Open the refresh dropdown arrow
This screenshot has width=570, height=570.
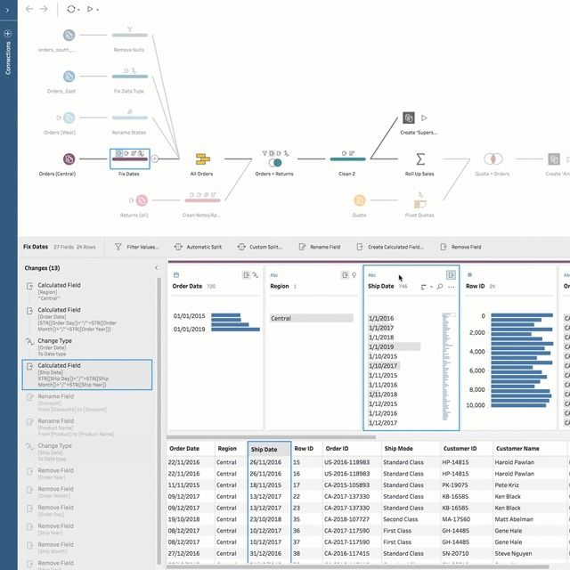pos(78,10)
